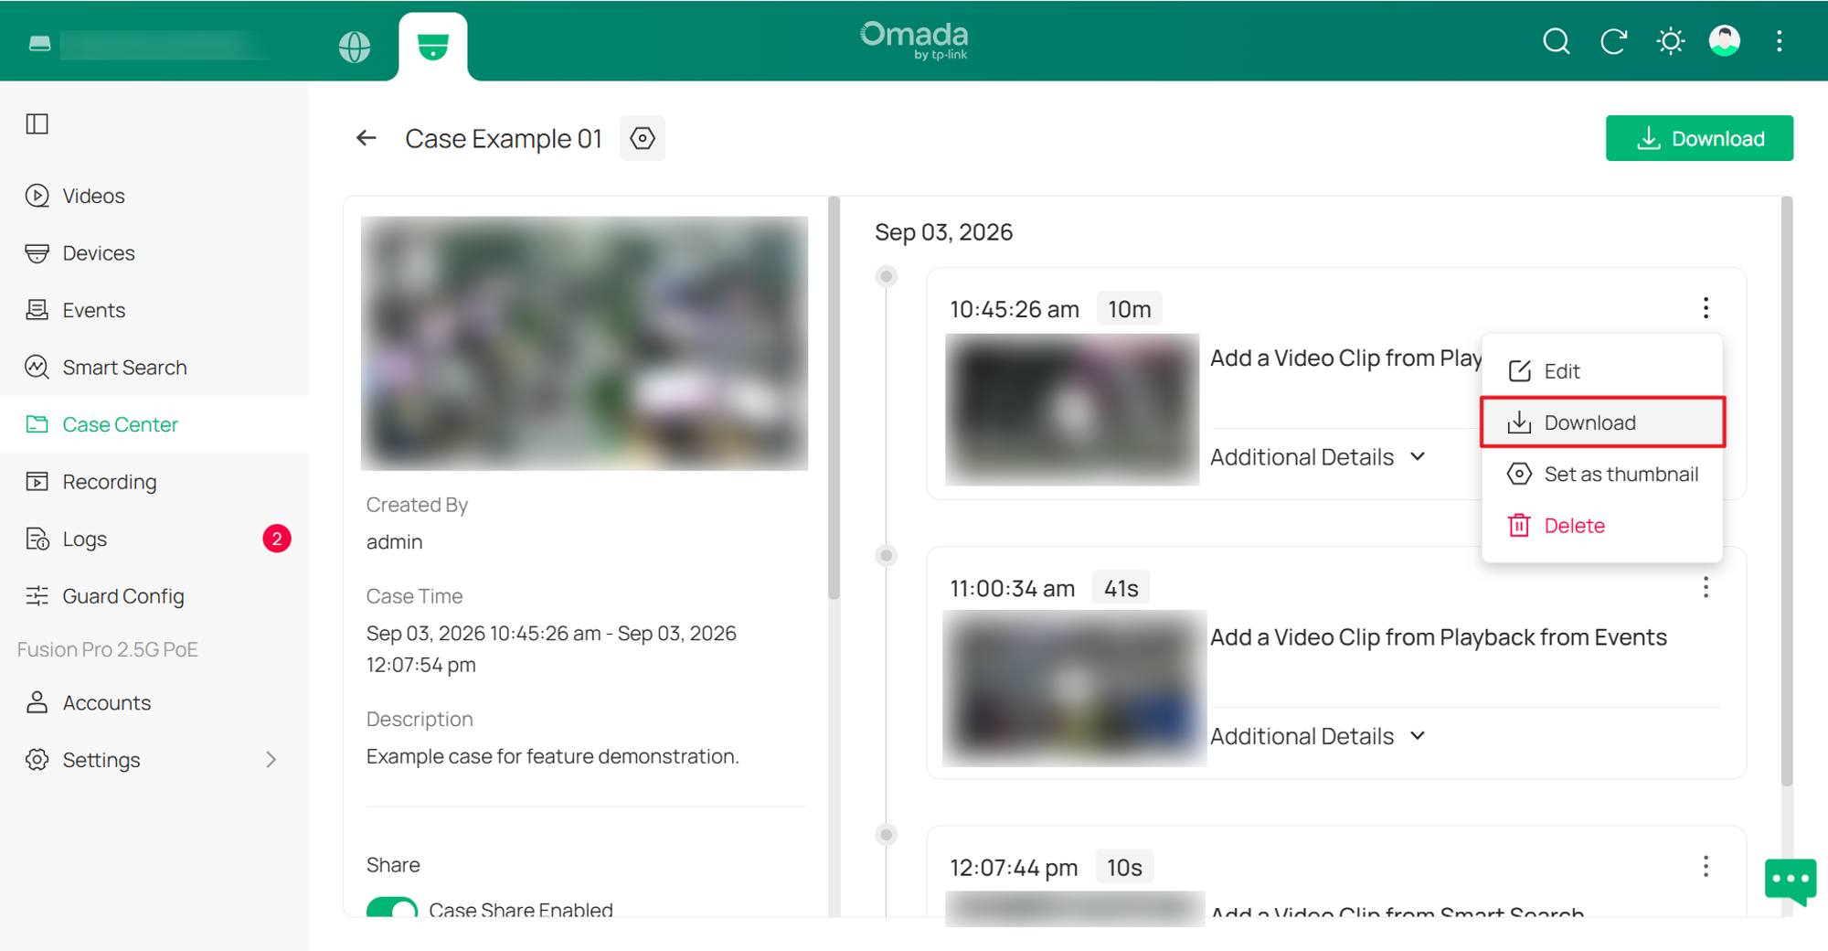Toggle the Case Share Enabled switch

coord(392,907)
